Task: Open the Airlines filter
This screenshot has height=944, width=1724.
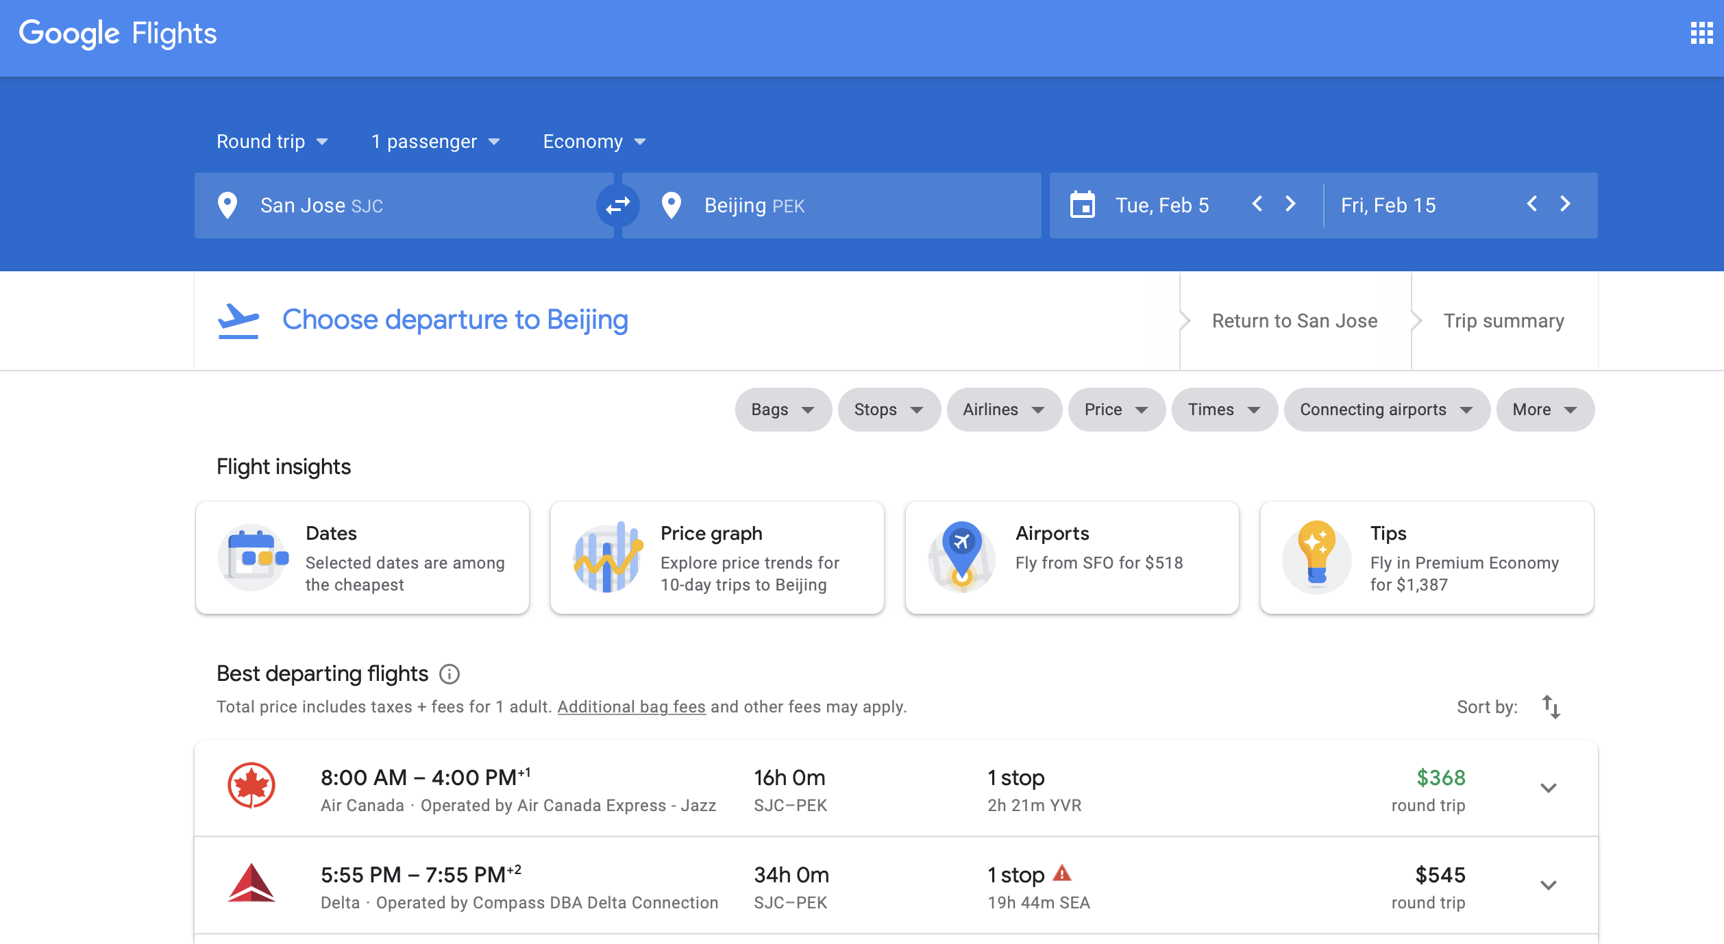Action: (x=1004, y=410)
